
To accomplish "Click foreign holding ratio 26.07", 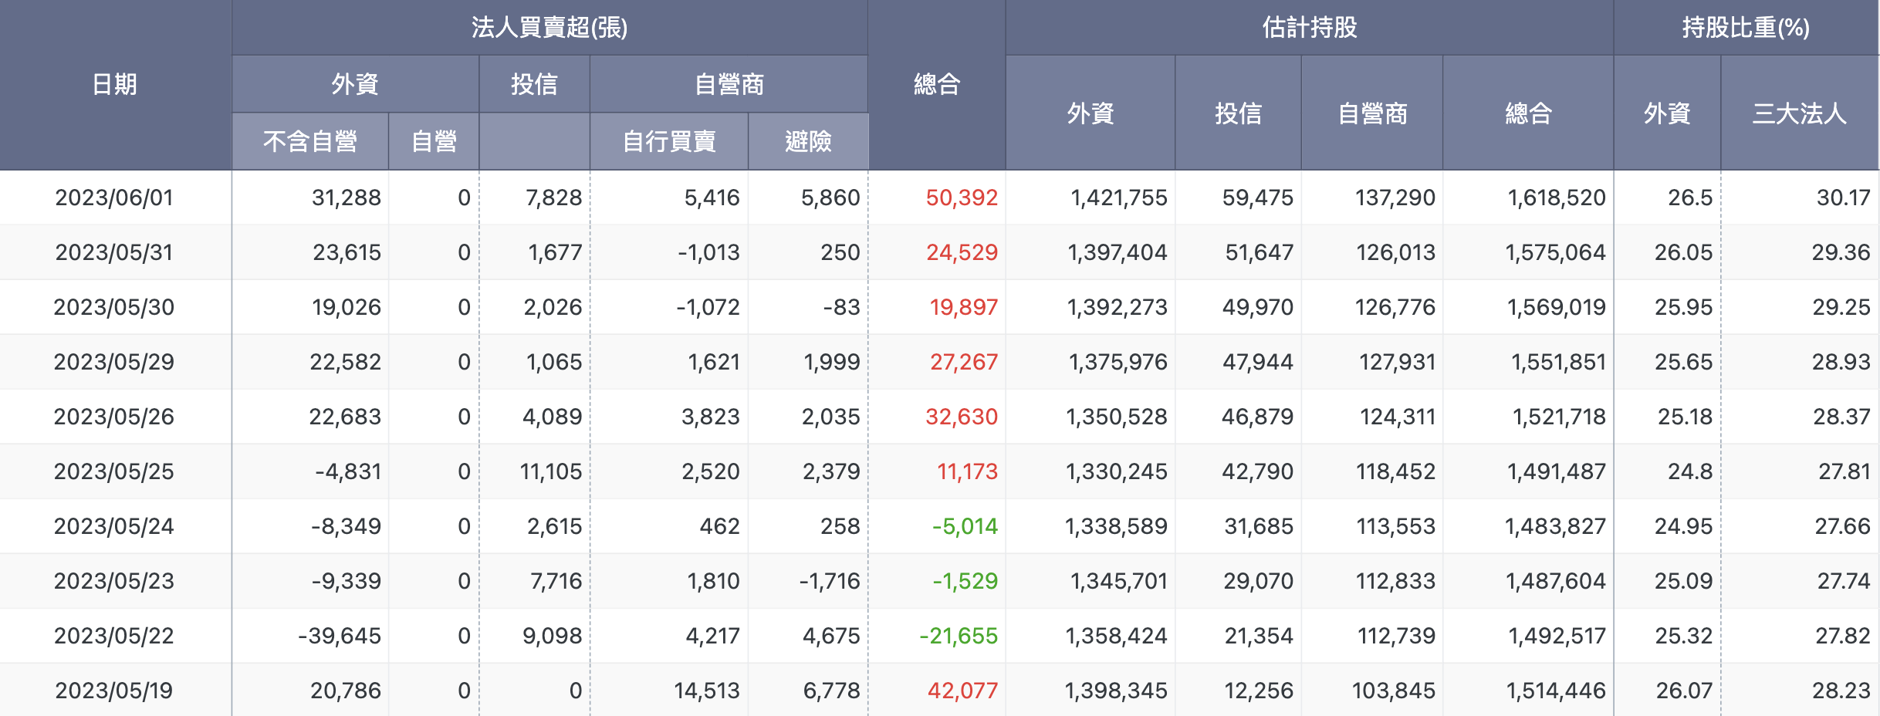I will [x=1684, y=691].
